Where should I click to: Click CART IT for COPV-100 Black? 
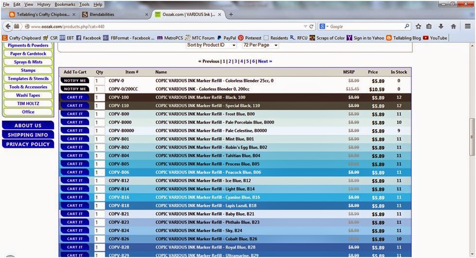75,98
